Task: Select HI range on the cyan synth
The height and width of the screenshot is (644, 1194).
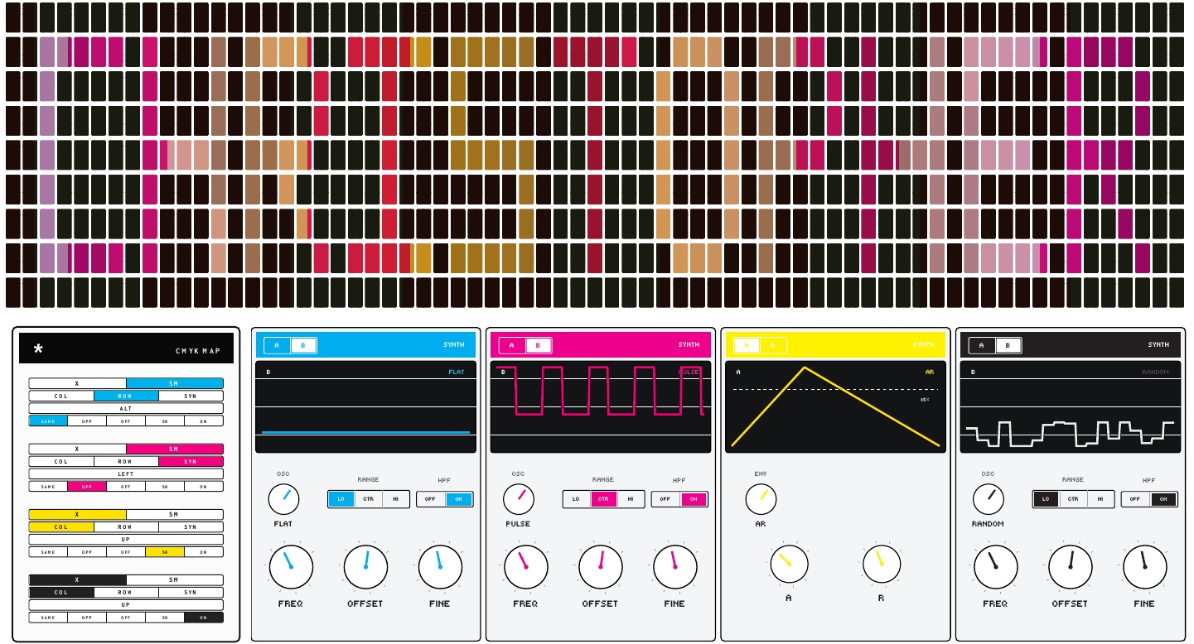Action: click(395, 499)
